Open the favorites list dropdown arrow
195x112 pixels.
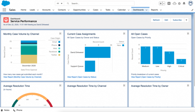164,4
